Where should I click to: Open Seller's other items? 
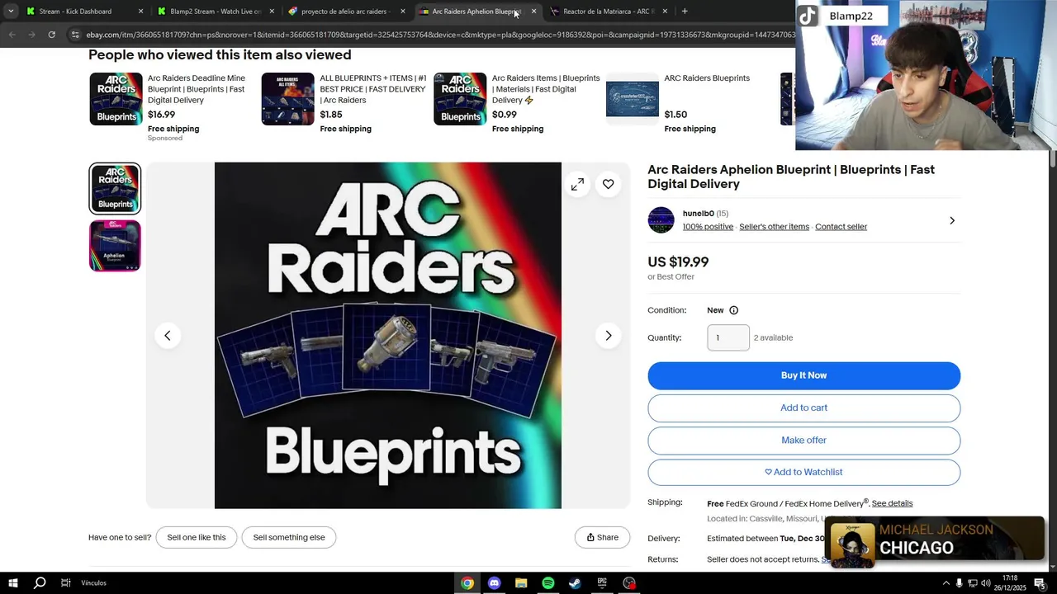[x=774, y=227]
